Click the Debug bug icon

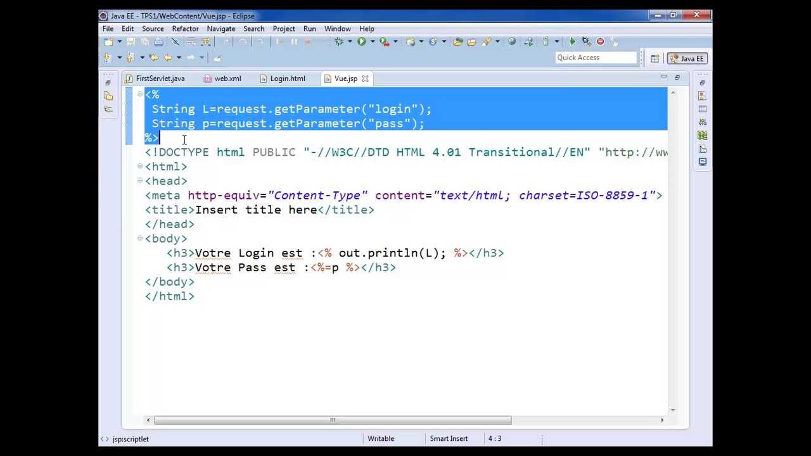tap(339, 42)
